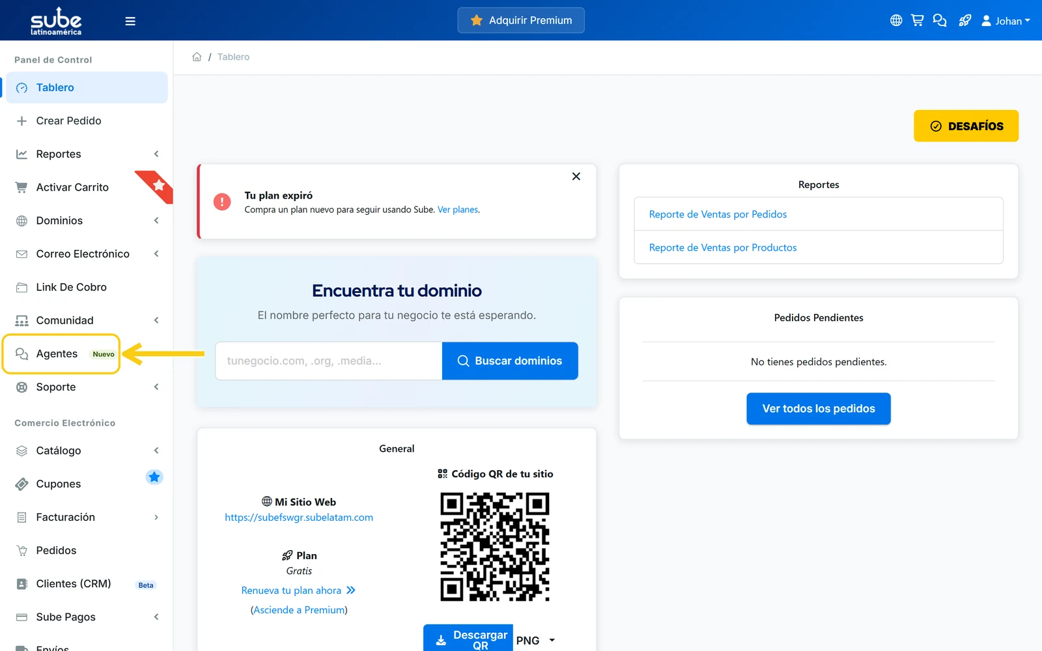The width and height of the screenshot is (1042, 651).
Task: Click the rocket icon in top bar
Action: point(965,21)
